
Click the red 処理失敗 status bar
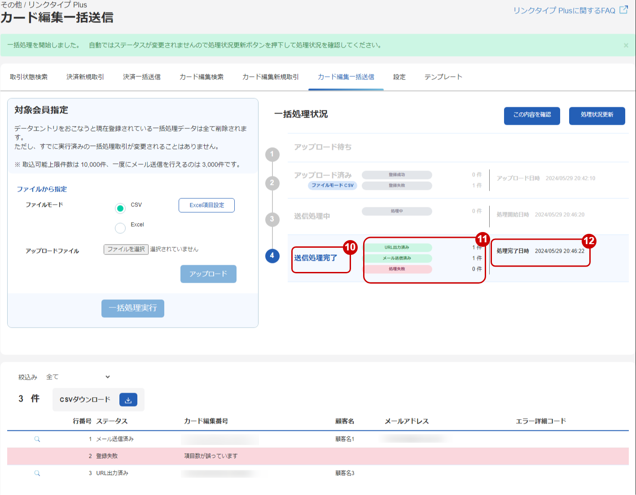pos(397,269)
